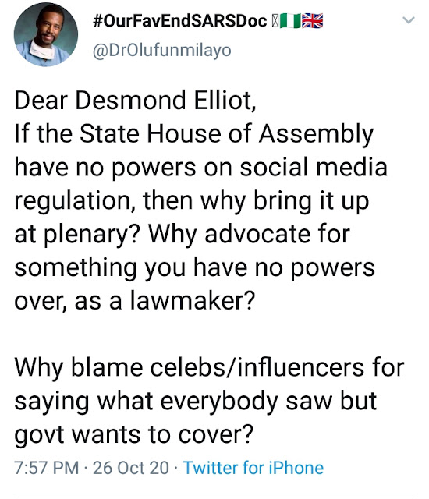Click the 26 Oct 20 date

131,468
